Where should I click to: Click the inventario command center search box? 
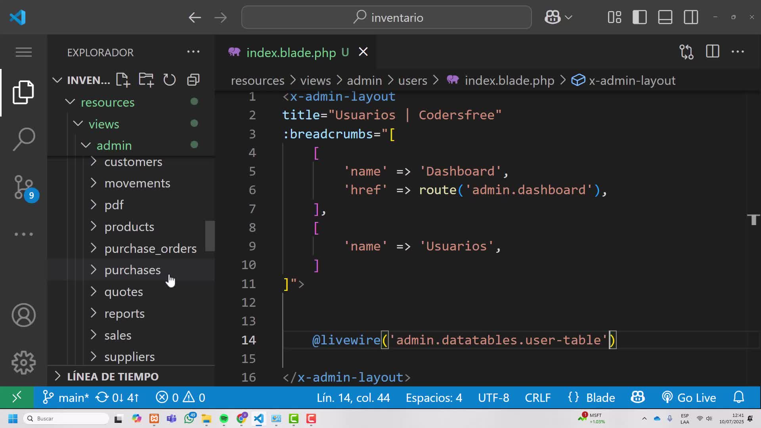click(386, 17)
